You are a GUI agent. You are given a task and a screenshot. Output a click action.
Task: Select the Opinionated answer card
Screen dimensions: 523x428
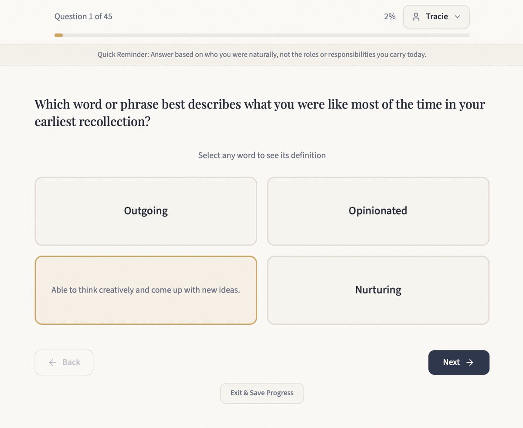click(378, 211)
